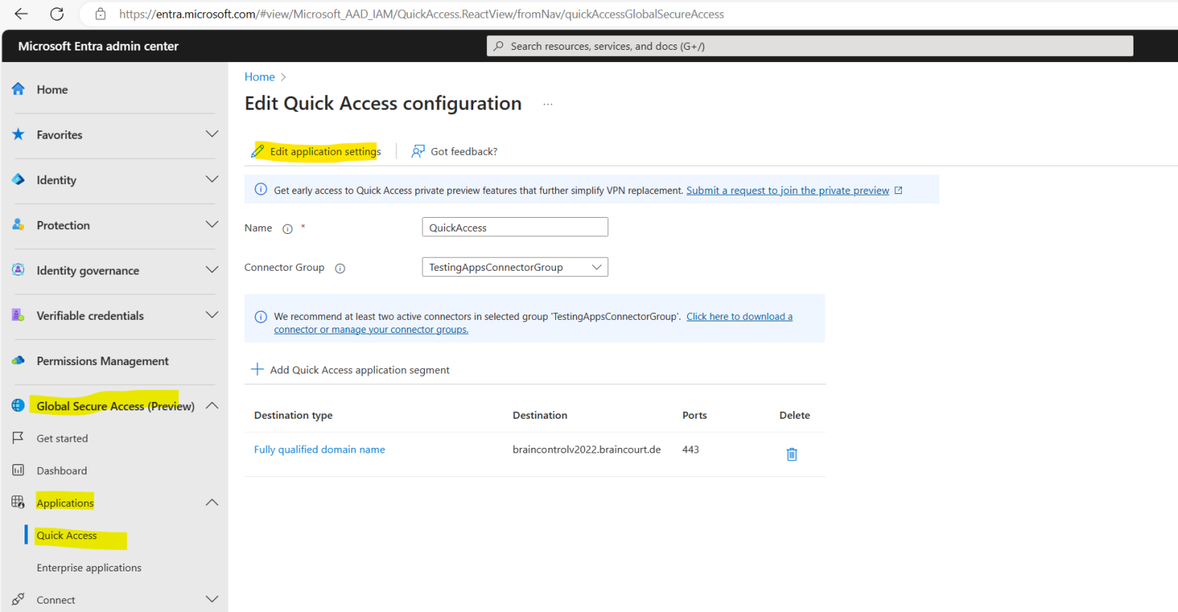Select Quick Access in the sidebar menu
The width and height of the screenshot is (1178, 612).
click(67, 535)
